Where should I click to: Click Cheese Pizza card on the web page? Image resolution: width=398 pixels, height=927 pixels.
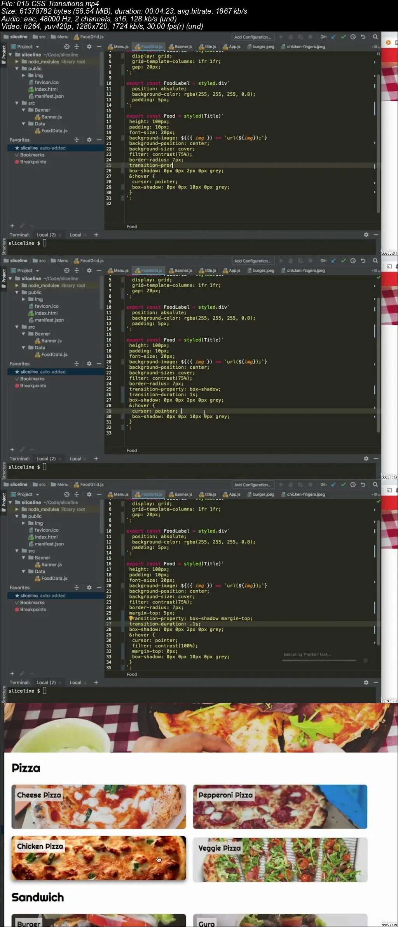click(99, 807)
